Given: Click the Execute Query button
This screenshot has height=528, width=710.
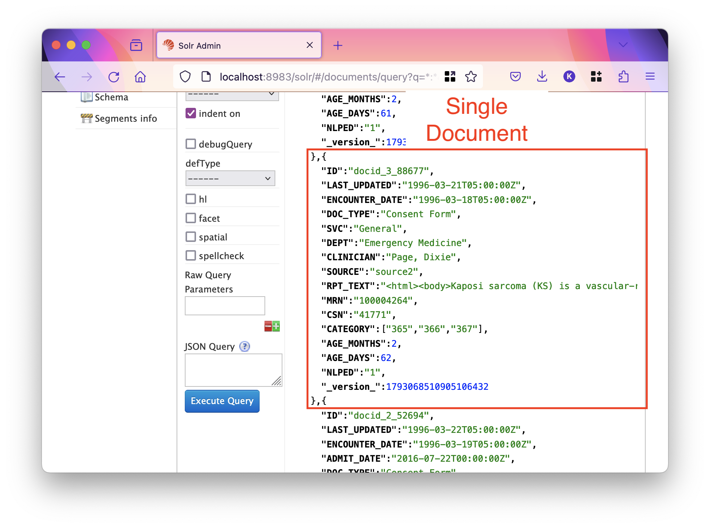Looking at the screenshot, I should [222, 401].
